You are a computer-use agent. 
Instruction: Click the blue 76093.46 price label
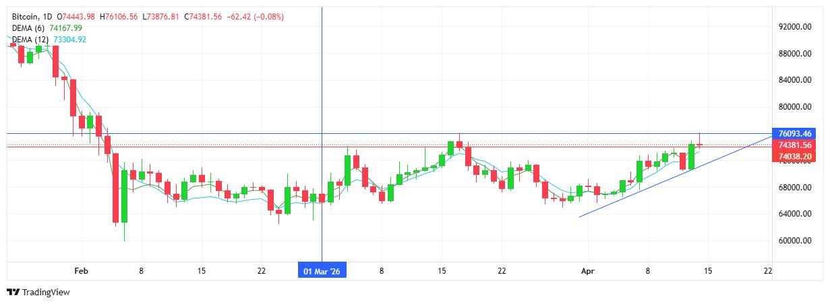pyautogui.click(x=794, y=134)
